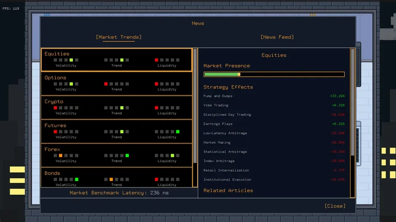Open the News Feed tab

277,37
